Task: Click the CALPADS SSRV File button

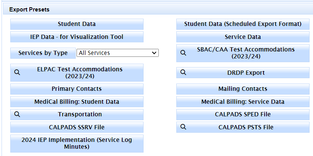Action: pos(77,127)
